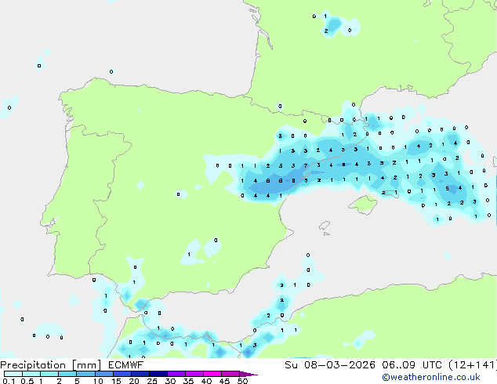The height and width of the screenshot is (384, 497).
Task: Click the 30–35 mm purple legend swatch
Action: pyautogui.click(x=176, y=374)
